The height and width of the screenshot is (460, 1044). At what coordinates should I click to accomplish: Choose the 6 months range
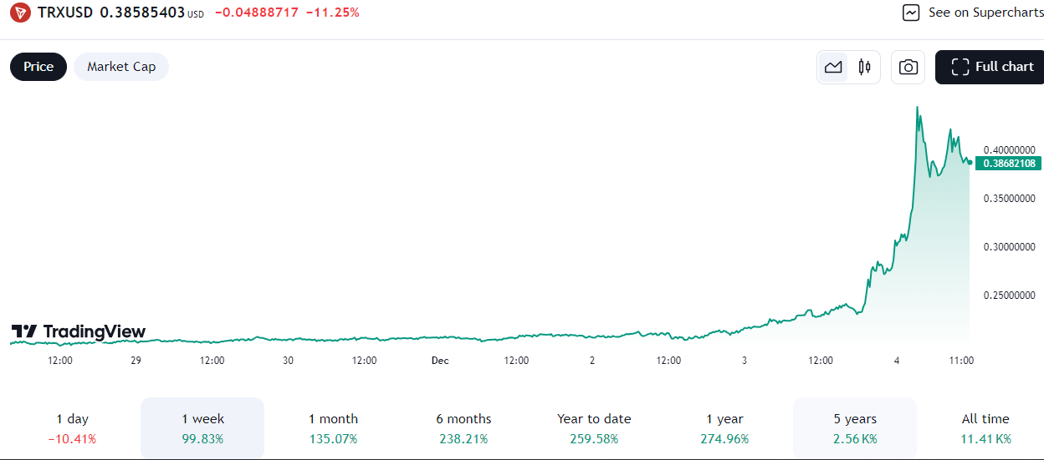[463, 427]
